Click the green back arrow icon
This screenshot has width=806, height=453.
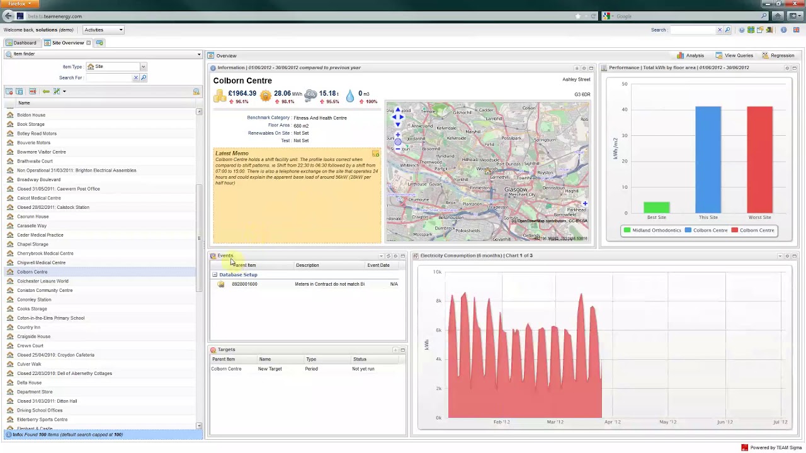point(46,91)
